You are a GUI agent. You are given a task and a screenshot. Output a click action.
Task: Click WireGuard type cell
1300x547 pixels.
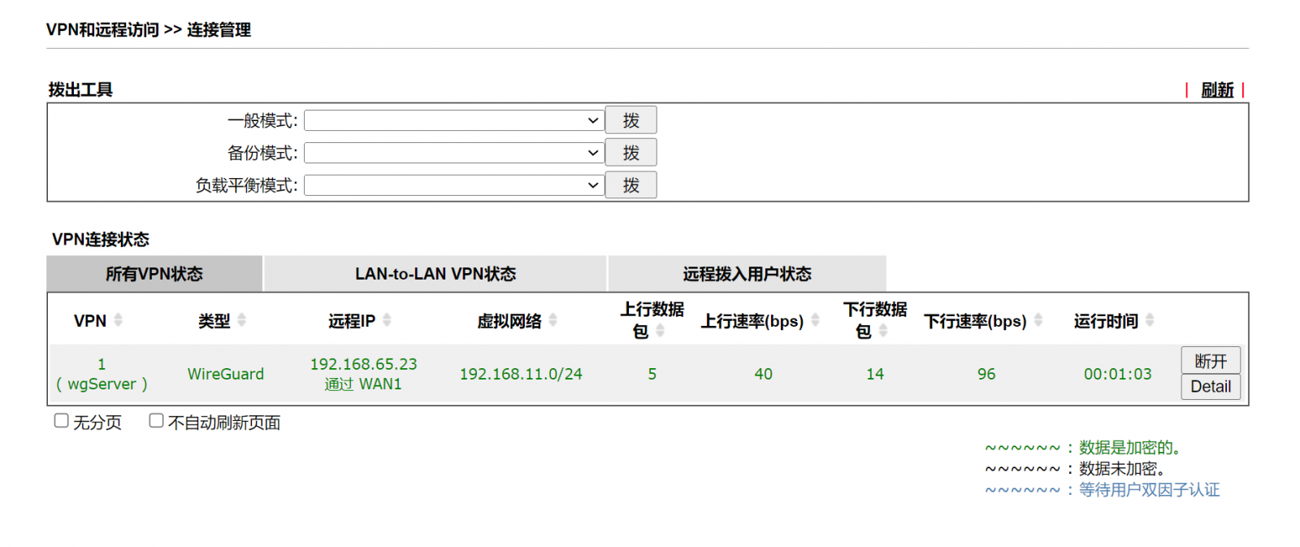pos(226,374)
